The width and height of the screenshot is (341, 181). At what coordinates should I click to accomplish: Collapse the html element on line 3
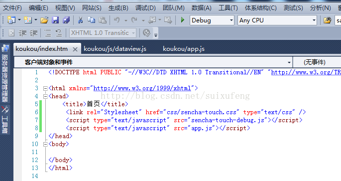coord(45,88)
